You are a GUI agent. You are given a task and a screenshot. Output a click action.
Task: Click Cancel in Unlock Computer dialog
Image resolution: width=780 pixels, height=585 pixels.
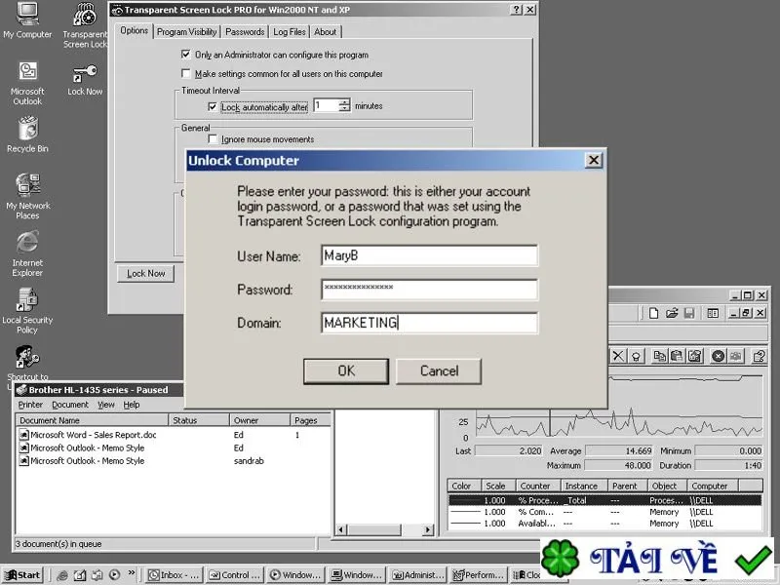(439, 370)
